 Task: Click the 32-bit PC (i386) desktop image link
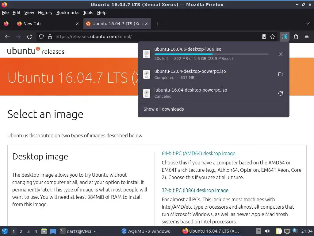195,190
